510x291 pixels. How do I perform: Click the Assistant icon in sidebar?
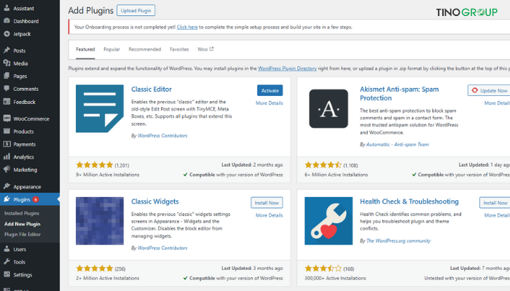pos(7,8)
